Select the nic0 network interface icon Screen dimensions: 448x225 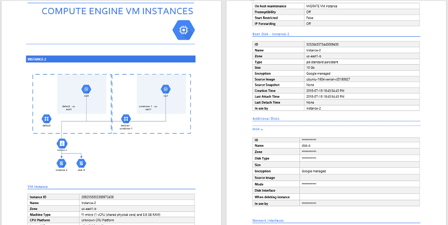[x=86, y=89]
